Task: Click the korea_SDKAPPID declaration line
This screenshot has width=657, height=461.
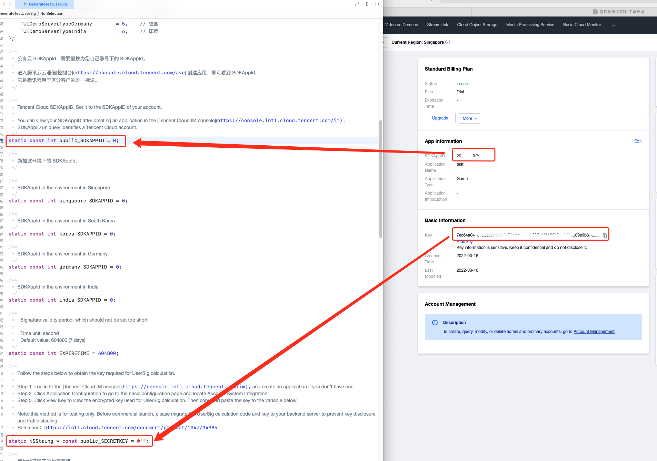Action: click(x=62, y=234)
